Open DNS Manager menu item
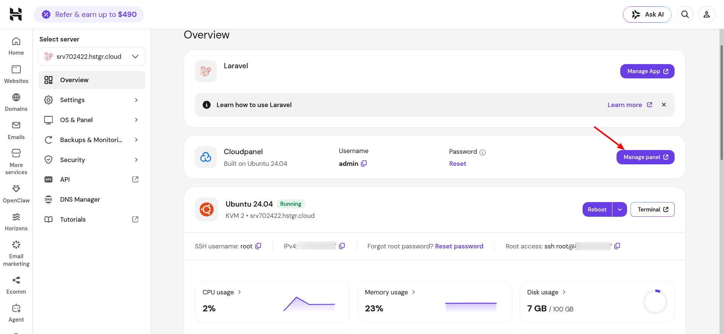 point(92,199)
